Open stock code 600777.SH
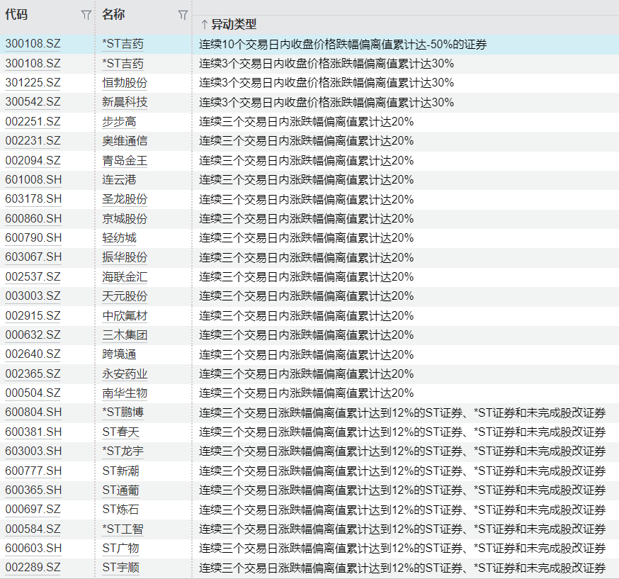The image size is (619, 579). click(x=33, y=471)
